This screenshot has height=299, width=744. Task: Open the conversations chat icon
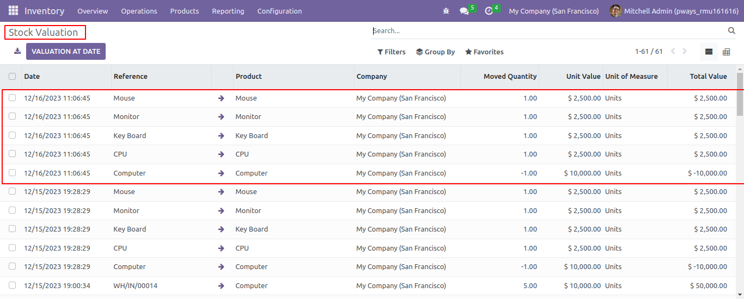point(464,11)
